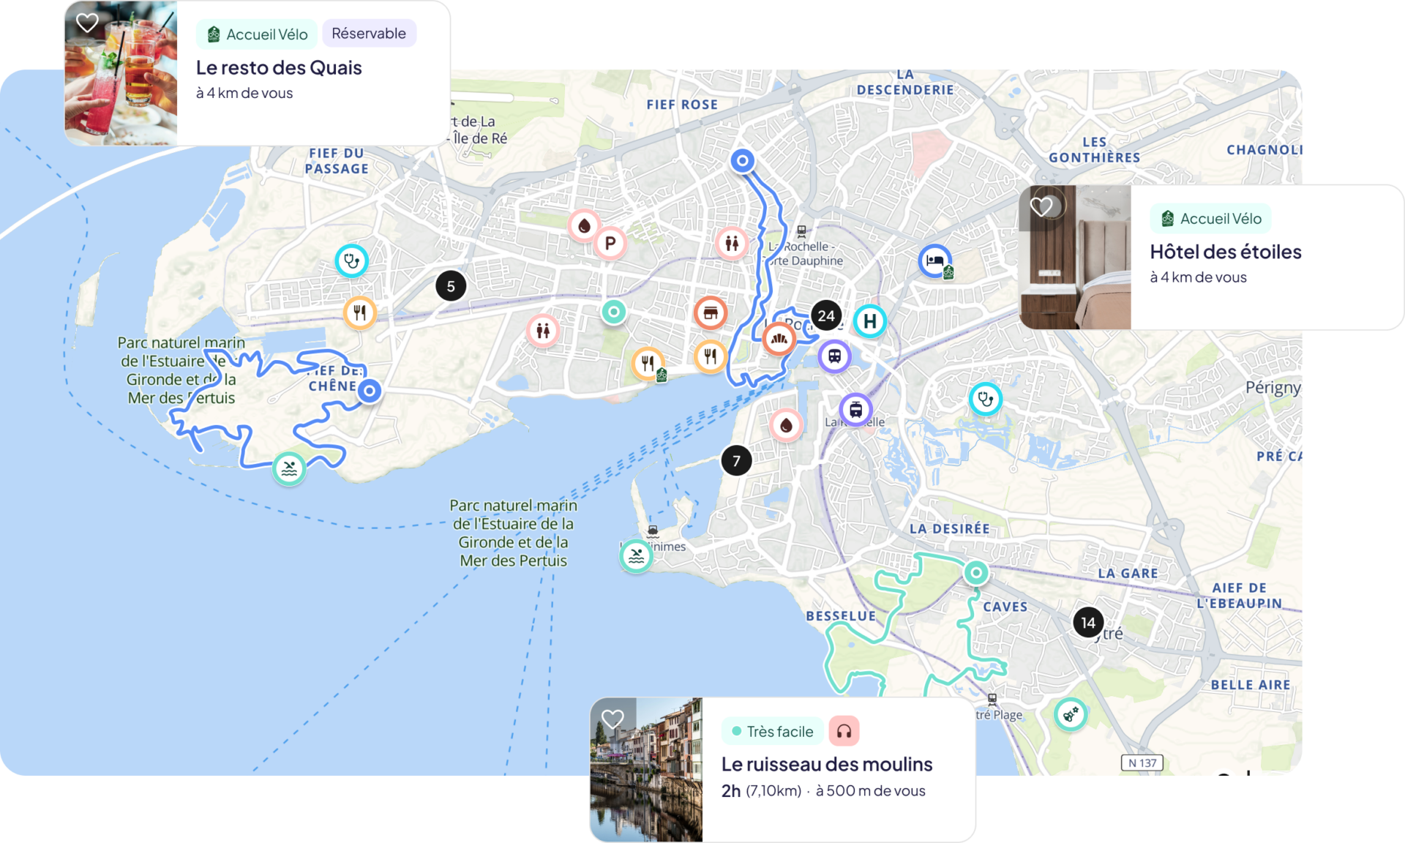Select the shop storefront map marker
Screen dimensions: 1405x843
tap(710, 313)
